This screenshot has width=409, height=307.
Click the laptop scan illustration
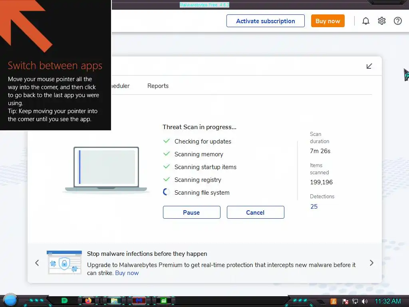point(106,169)
